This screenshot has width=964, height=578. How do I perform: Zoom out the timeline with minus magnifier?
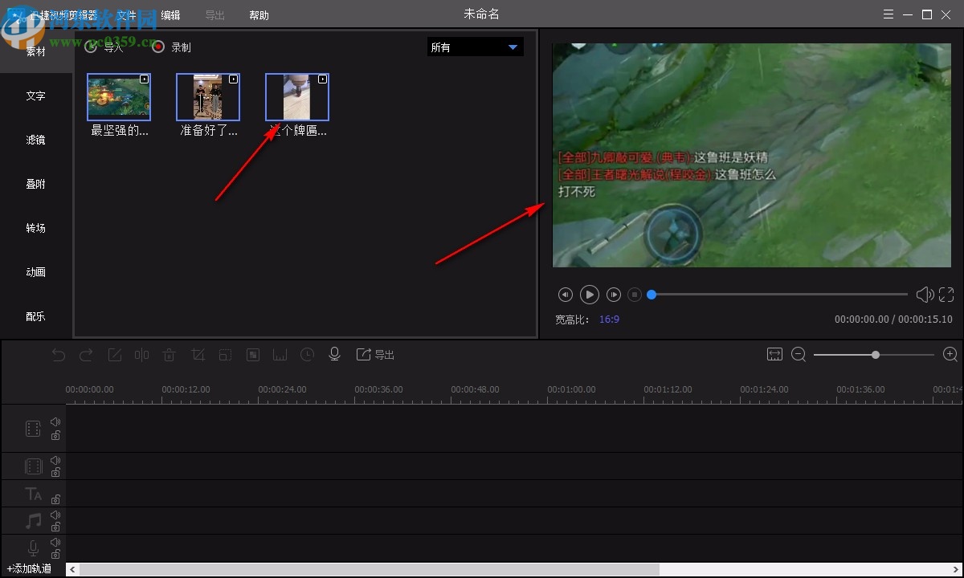click(798, 355)
